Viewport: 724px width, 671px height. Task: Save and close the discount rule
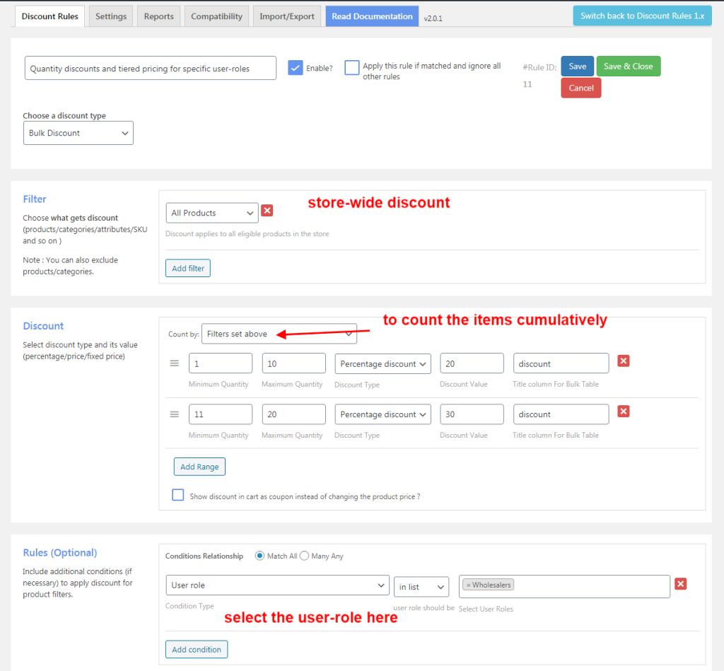[x=628, y=66]
